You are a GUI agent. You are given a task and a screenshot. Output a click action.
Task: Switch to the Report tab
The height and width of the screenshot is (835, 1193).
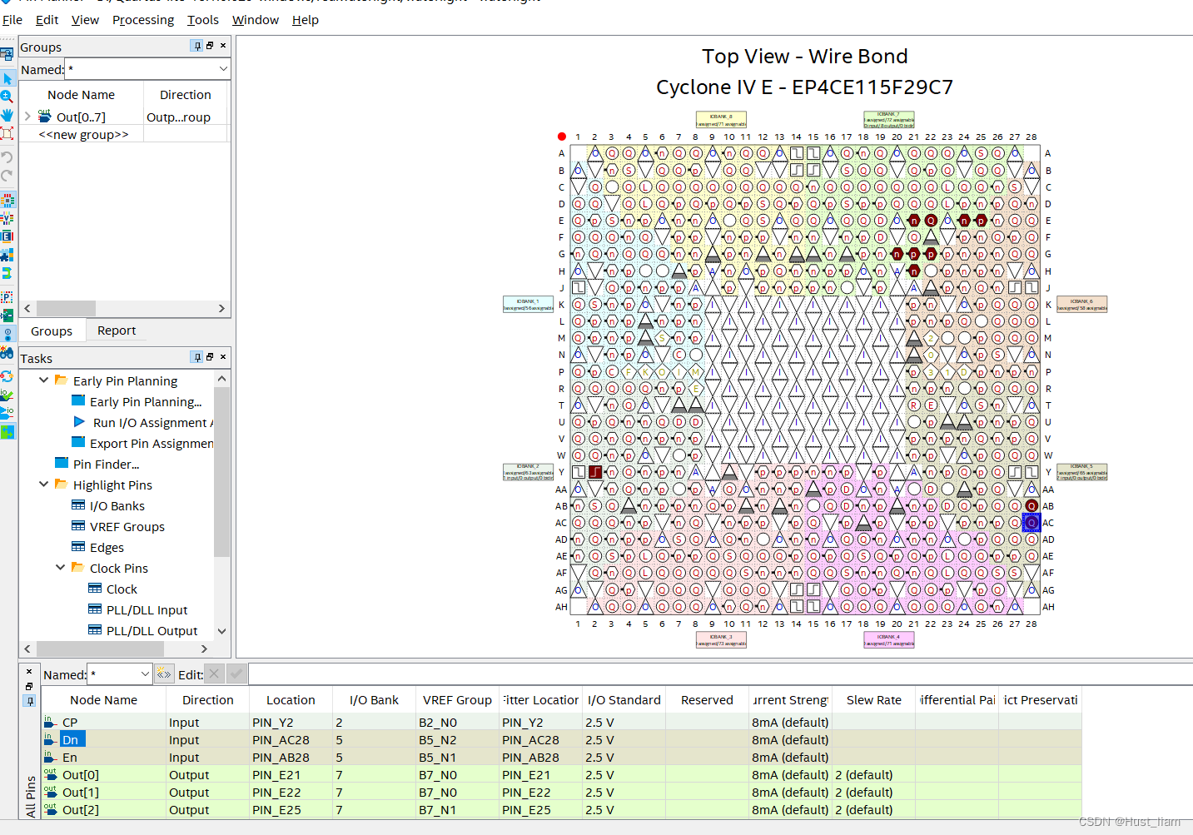[x=117, y=331]
